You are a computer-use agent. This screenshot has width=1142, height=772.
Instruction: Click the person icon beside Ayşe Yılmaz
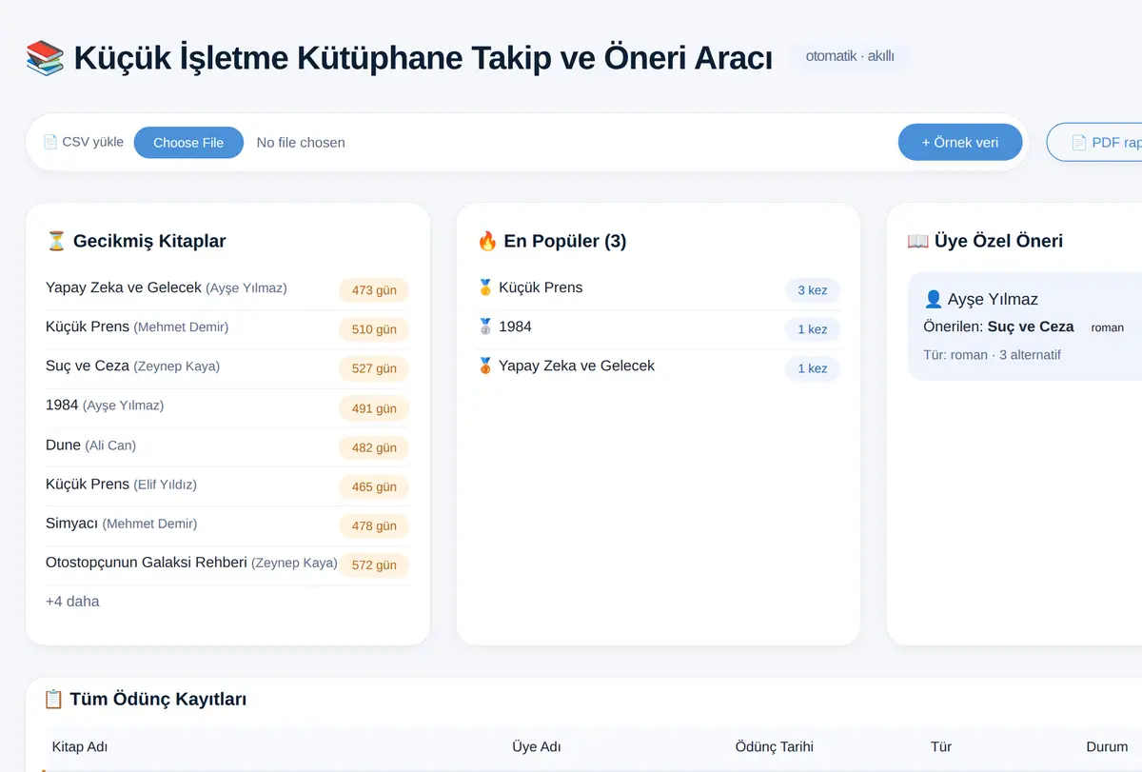click(x=934, y=299)
